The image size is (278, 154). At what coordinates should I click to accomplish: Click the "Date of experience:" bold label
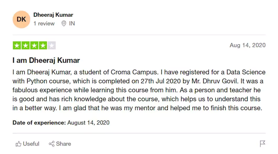tap(39, 122)
